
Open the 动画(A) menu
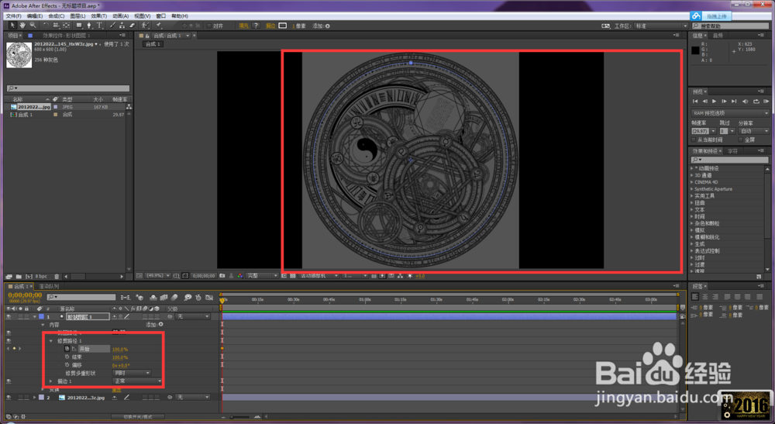(121, 16)
